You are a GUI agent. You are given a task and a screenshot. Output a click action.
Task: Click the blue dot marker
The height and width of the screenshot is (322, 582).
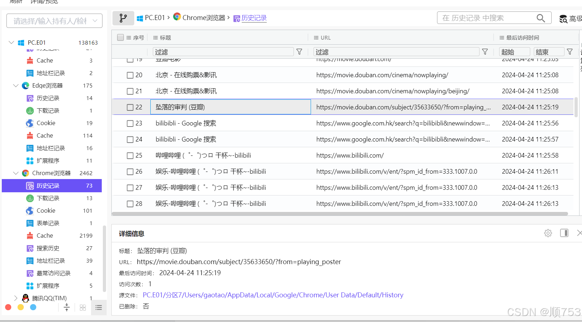click(x=33, y=307)
